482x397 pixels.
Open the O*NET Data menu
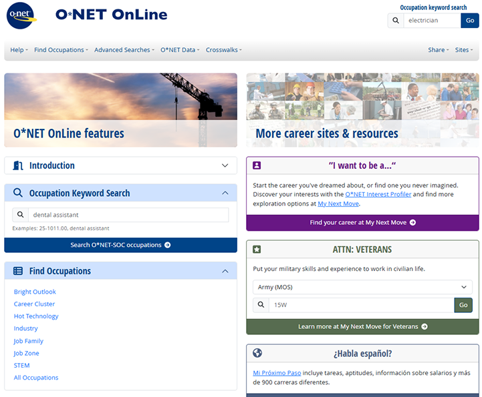[x=180, y=49]
